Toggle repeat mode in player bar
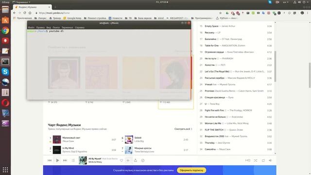The width and height of the screenshot is (311, 175). [263, 160]
